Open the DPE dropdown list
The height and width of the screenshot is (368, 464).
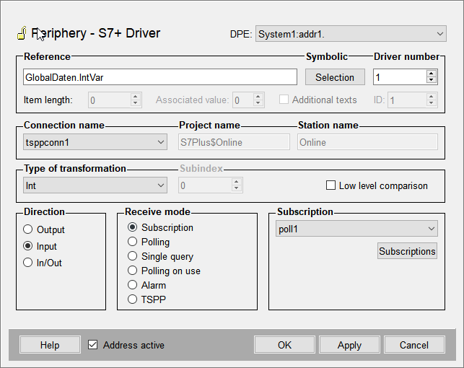[440, 34]
